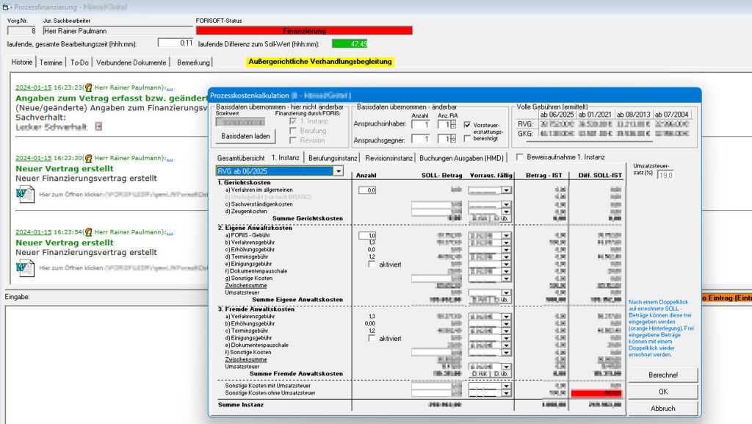Toggle Vorsteuererstattungsberechtigt checkbox

pyautogui.click(x=467, y=125)
